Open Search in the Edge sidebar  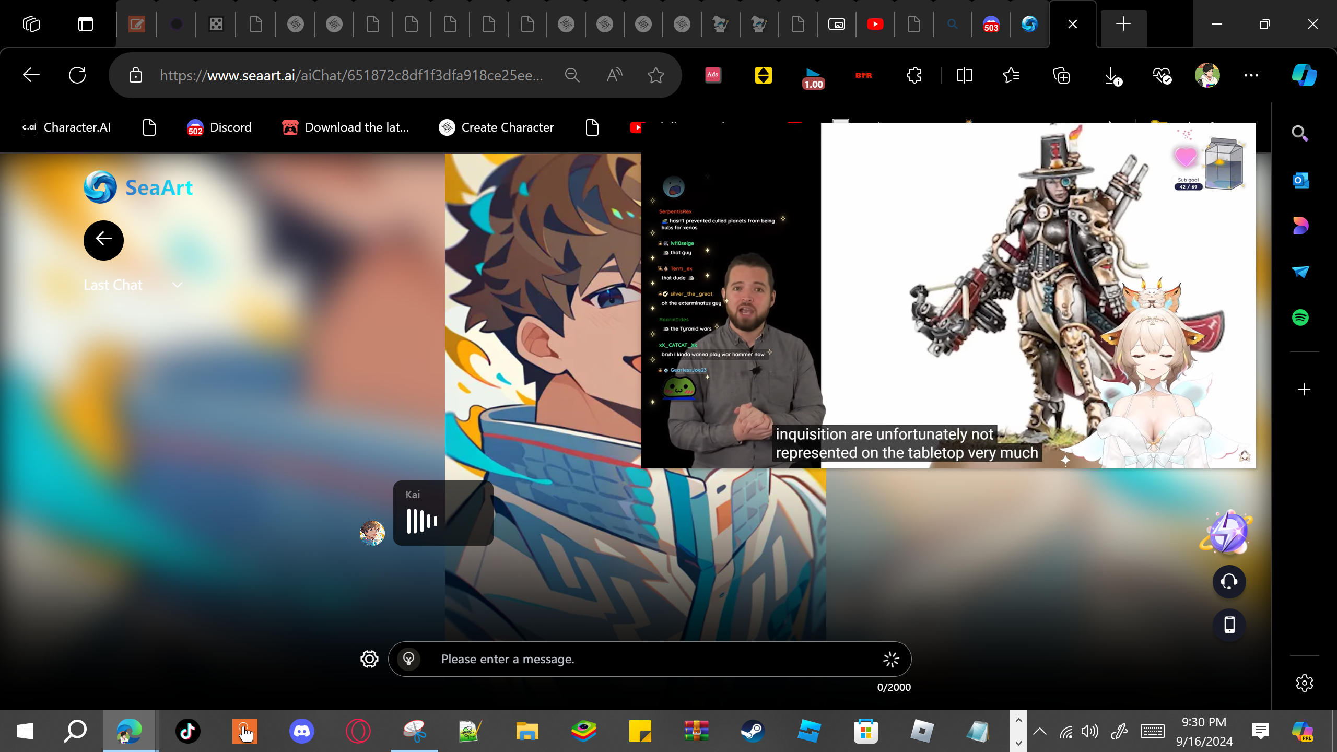(1300, 134)
